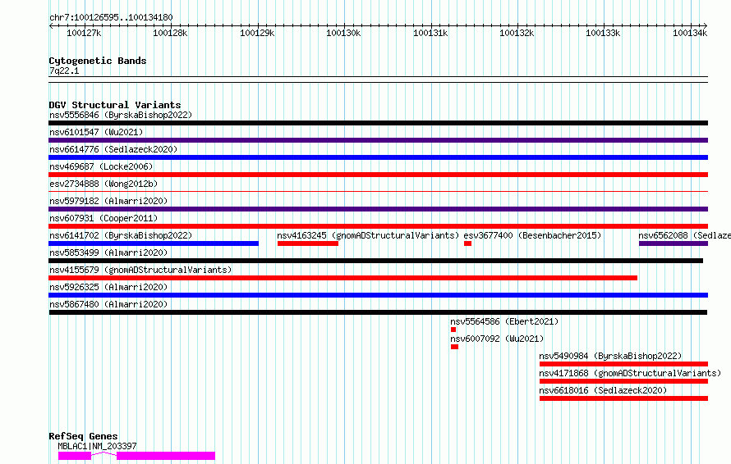
Task: Select the red nsv469687 variant bar
Action: click(378, 175)
